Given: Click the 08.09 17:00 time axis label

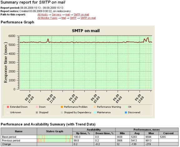Looking at the screenshot, I should (29, 99).
